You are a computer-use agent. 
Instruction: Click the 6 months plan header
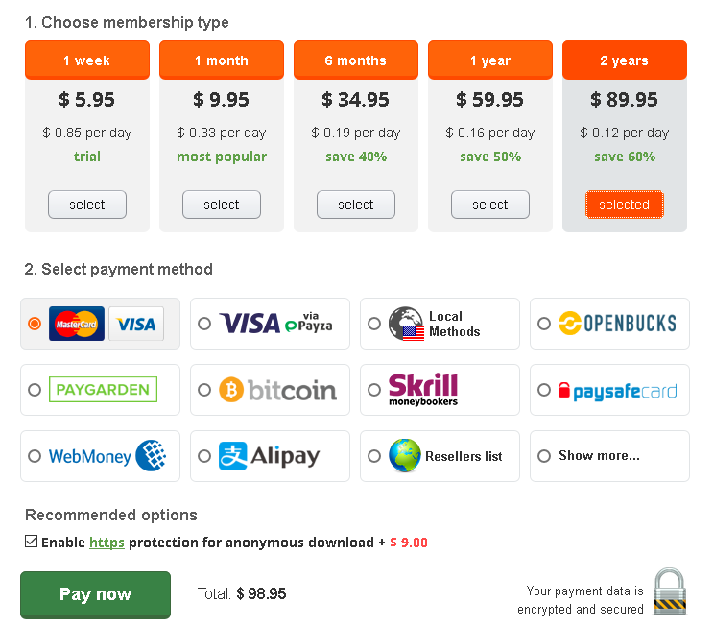(355, 60)
